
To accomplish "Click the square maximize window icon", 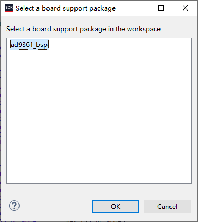I will click(161, 8).
